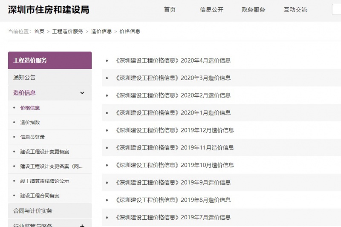Go to 政务服务 in top navigation
The image size is (341, 227).
click(253, 9)
